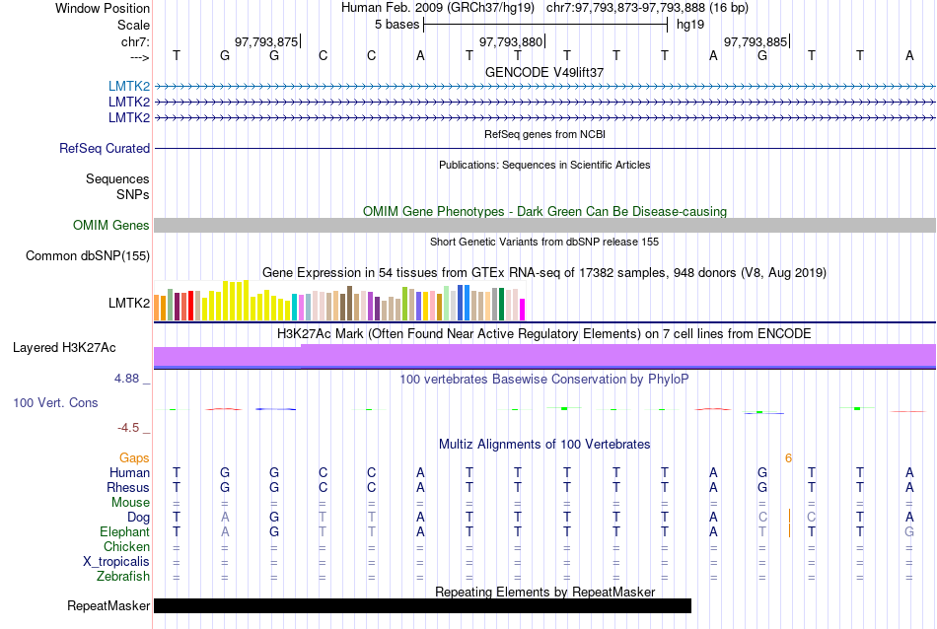Click the Window Position label
Viewport: 937px width, 629px height.
(x=103, y=8)
